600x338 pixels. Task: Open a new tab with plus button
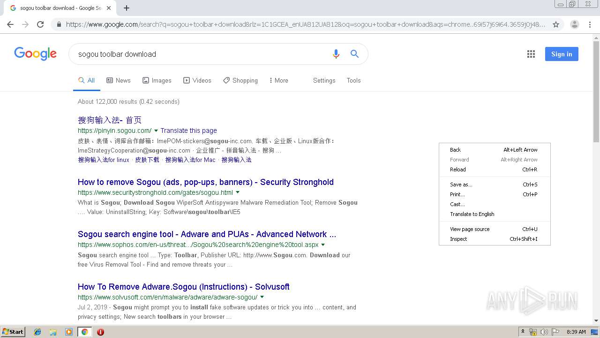(x=127, y=8)
